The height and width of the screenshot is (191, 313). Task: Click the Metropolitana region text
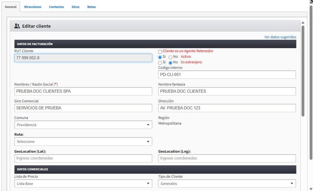pyautogui.click(x=170, y=123)
